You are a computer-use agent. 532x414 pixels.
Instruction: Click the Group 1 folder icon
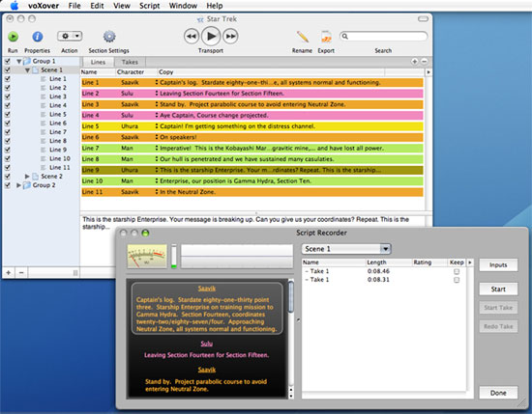27,61
